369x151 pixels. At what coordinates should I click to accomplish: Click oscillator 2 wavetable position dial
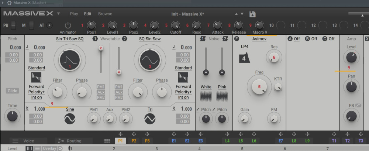[150, 60]
